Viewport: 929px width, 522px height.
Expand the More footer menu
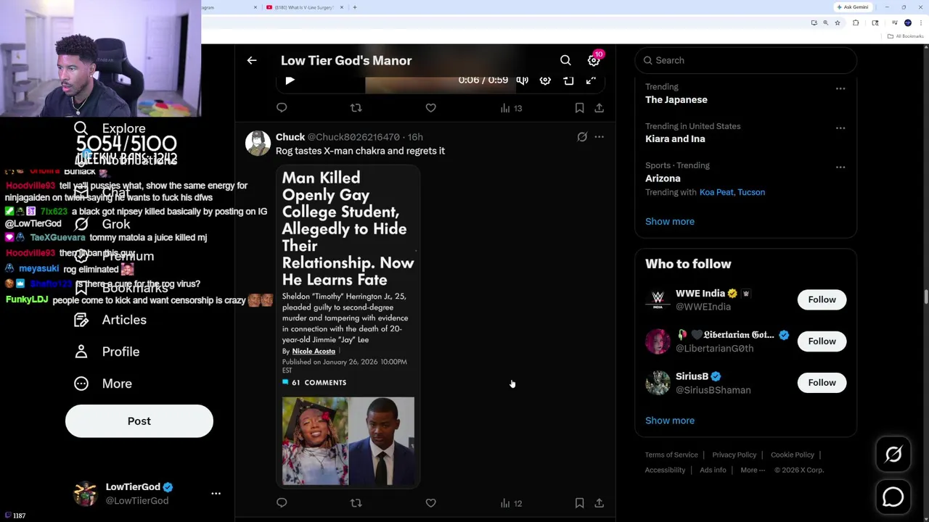pyautogui.click(x=753, y=471)
